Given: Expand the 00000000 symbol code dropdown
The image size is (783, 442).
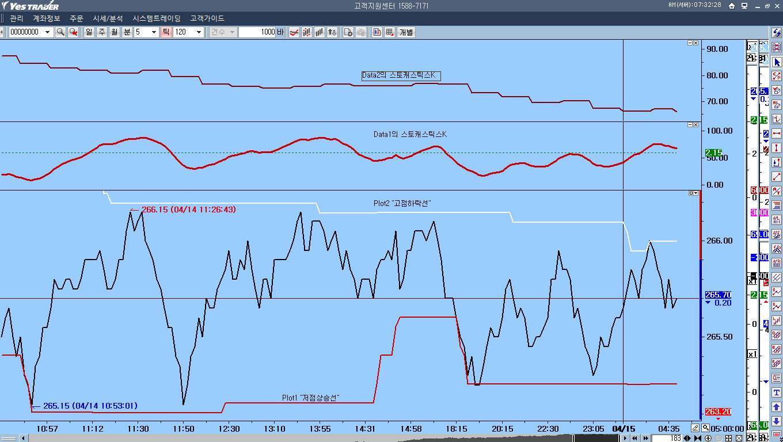Looking at the screenshot, I should (47, 32).
